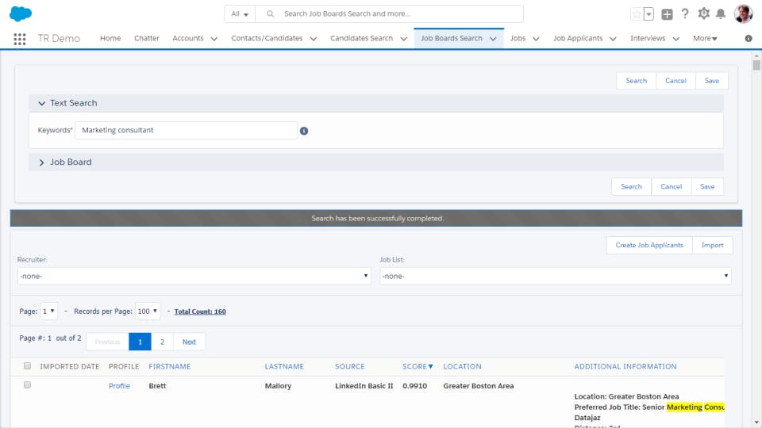Open the Job Boards Search tab
762x428 pixels.
[x=452, y=38]
